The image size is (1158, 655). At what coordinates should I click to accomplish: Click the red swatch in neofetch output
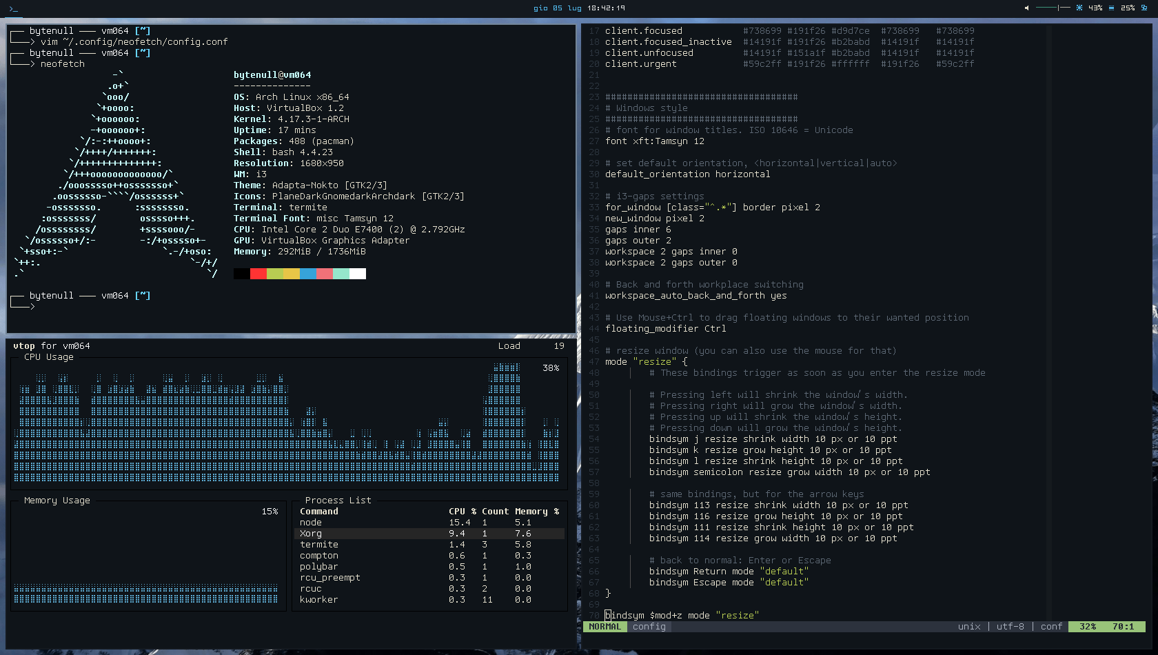pyautogui.click(x=258, y=274)
